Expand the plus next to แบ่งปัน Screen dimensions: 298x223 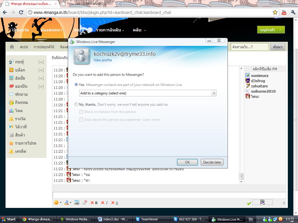41,87
